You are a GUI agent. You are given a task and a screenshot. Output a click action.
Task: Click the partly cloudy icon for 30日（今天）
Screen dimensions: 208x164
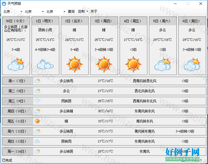pyautogui.click(x=16, y=64)
